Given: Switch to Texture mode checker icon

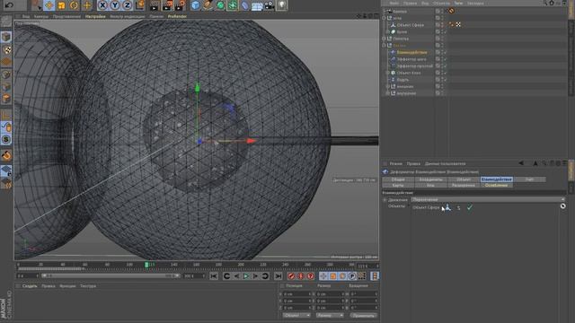Looking at the screenshot, I should pos(6,49).
